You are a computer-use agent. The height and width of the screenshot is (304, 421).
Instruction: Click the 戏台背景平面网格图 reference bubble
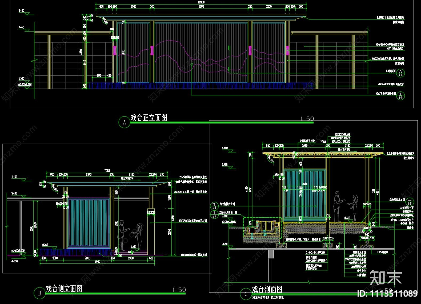click(x=401, y=95)
